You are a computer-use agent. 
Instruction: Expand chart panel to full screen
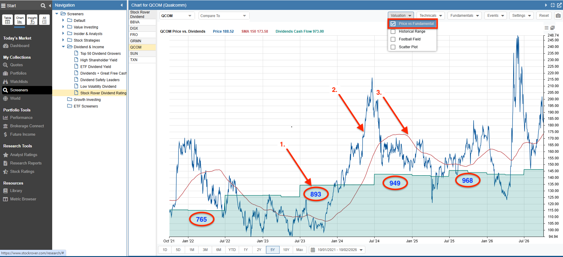pyautogui.click(x=553, y=5)
